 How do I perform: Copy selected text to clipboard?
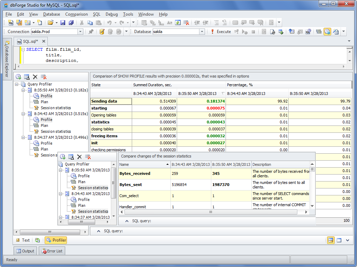click(x=90, y=23)
